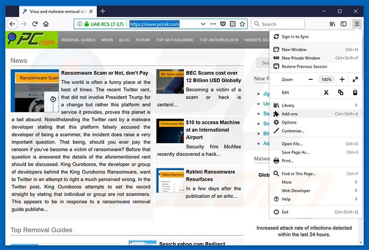
Task: Decrease zoom with the minus button
Action: pyautogui.click(x=311, y=80)
